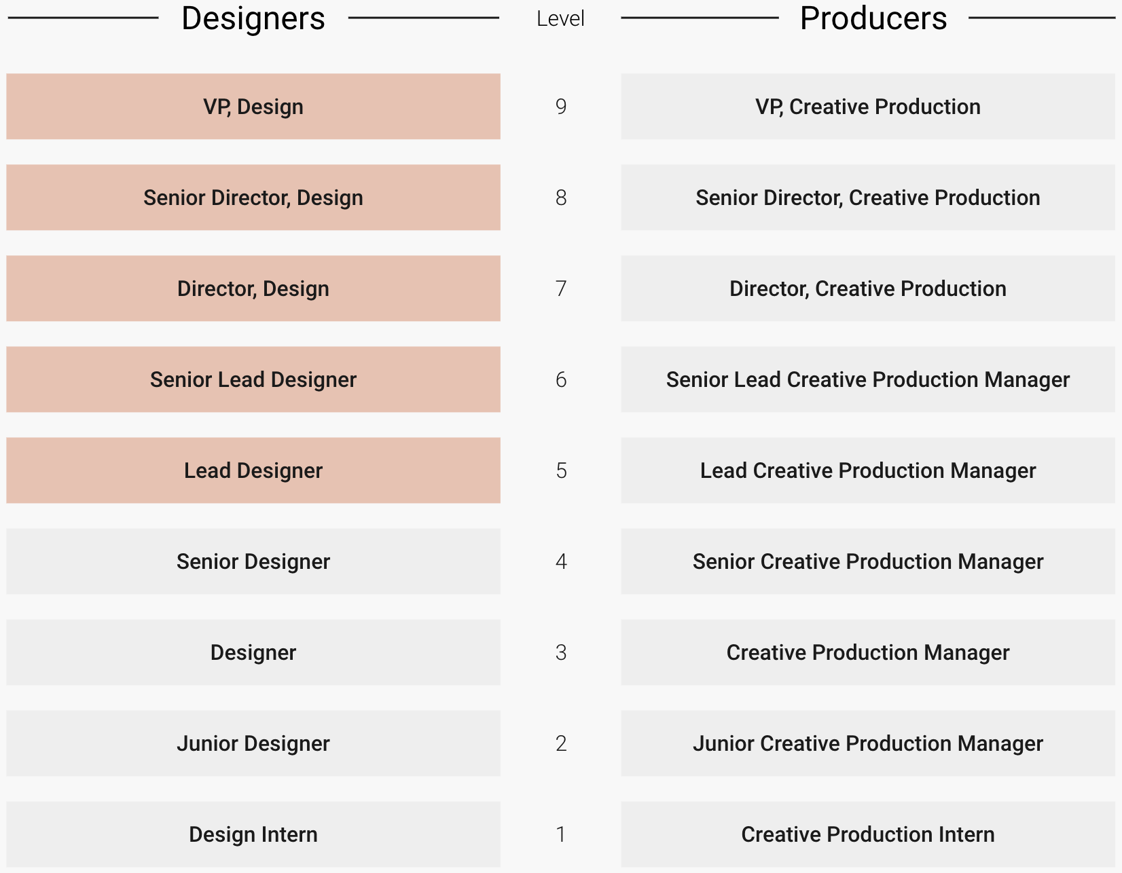Select the VP, Design role box
This screenshot has width=1122, height=873.
253,107
